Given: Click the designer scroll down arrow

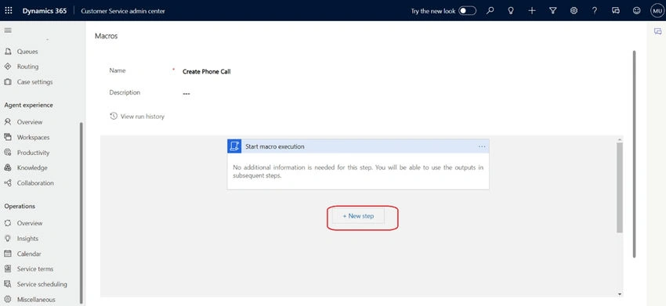Looking at the screenshot, I should pos(620,294).
